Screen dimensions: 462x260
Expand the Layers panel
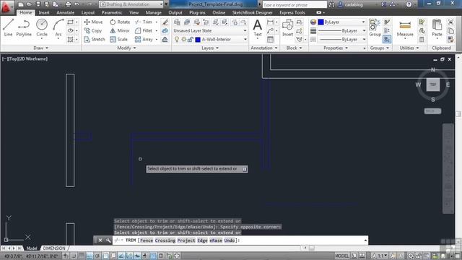click(210, 48)
